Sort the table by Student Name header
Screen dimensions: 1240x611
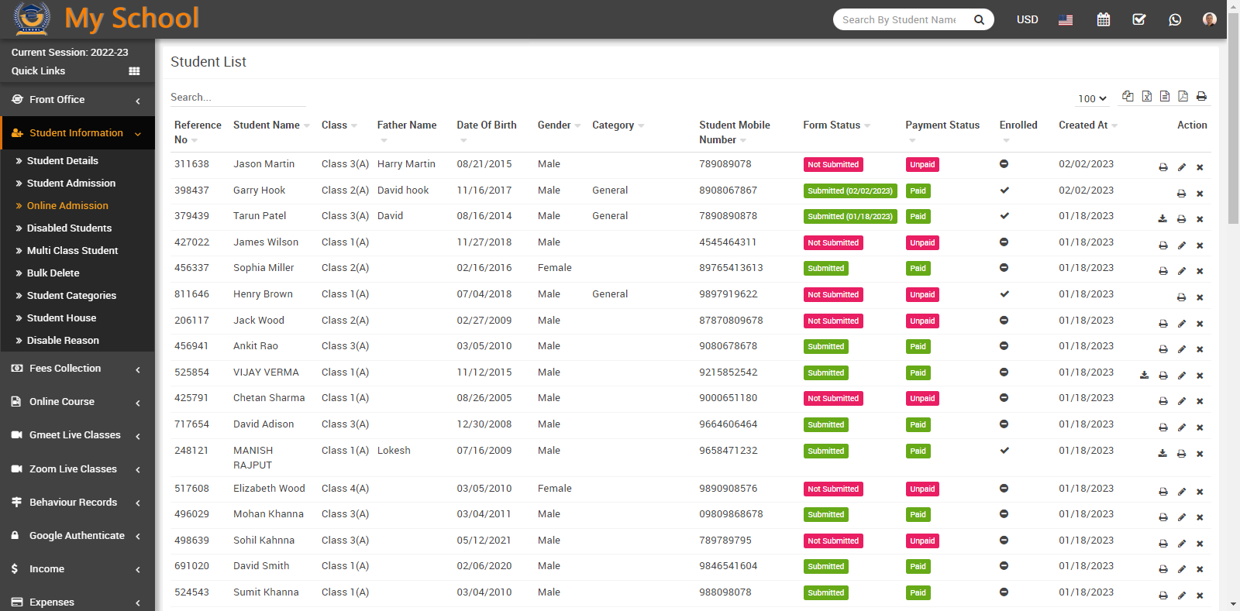[x=267, y=125]
